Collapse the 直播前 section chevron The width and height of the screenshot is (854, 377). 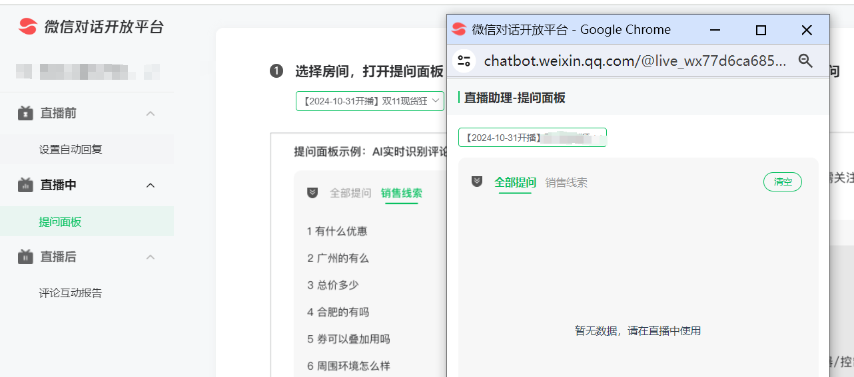[x=151, y=113]
